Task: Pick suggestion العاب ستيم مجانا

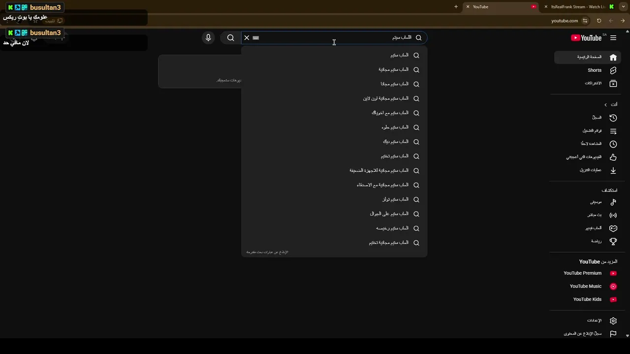Action: [x=334, y=84]
